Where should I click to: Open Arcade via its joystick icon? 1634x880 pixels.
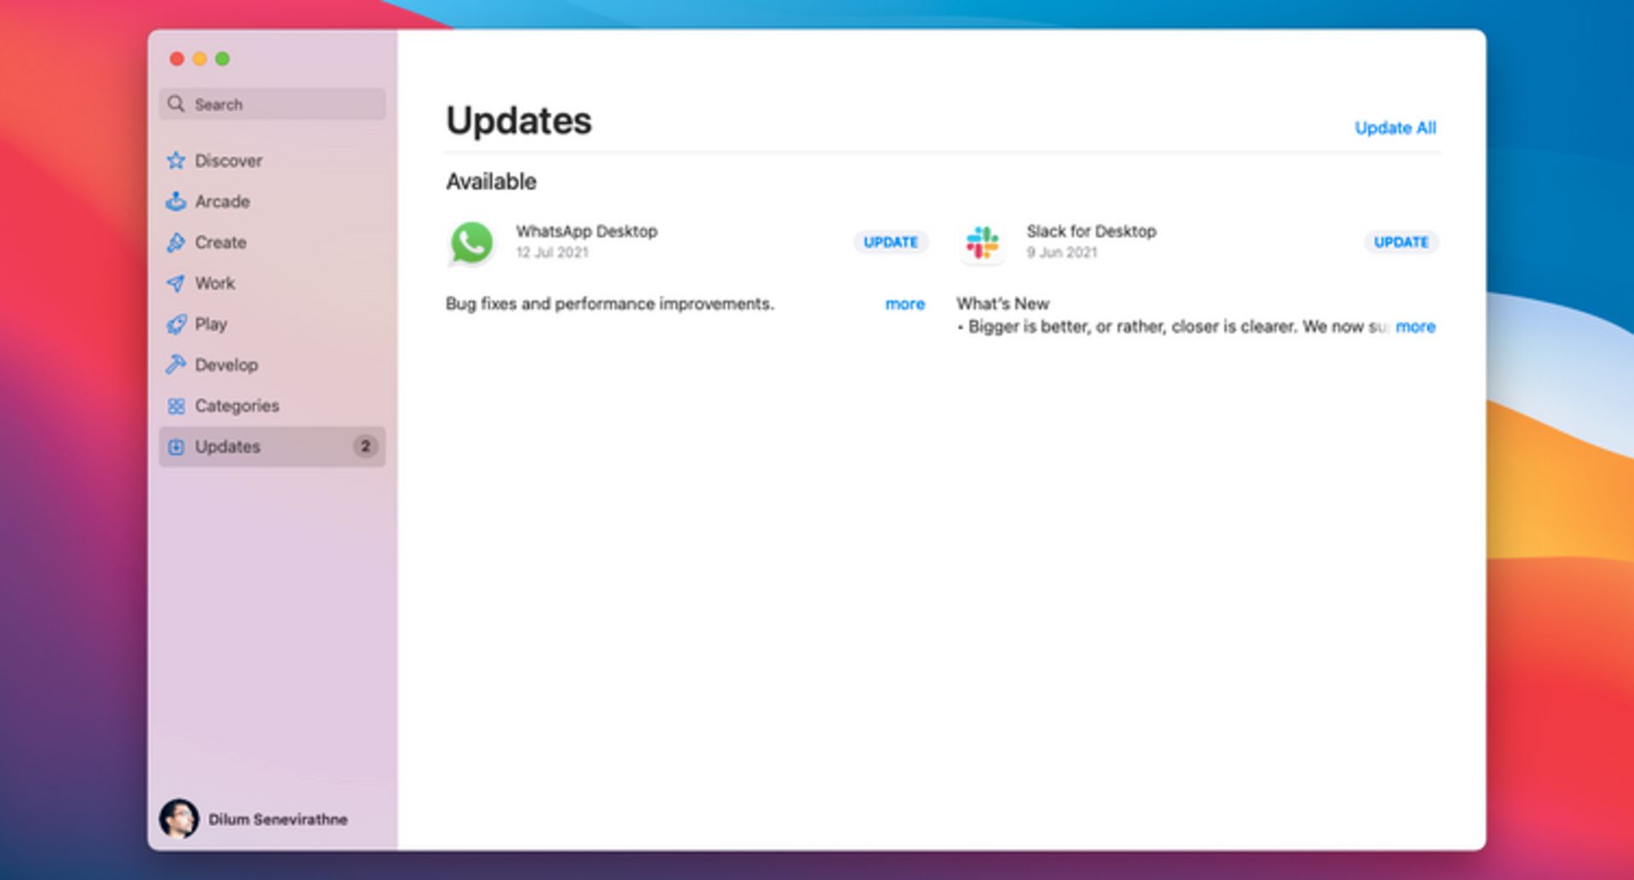[176, 202]
